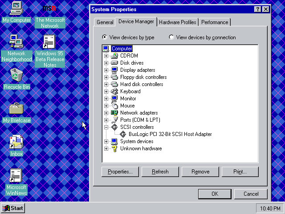285x214 pixels.
Task: Select the 'System devices' tree label
Action: point(137,141)
